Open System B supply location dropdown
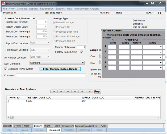The image size is (167, 134). pos(161,52)
